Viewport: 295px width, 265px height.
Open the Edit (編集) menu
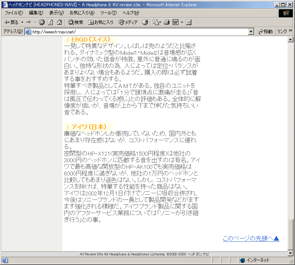click(36, 13)
